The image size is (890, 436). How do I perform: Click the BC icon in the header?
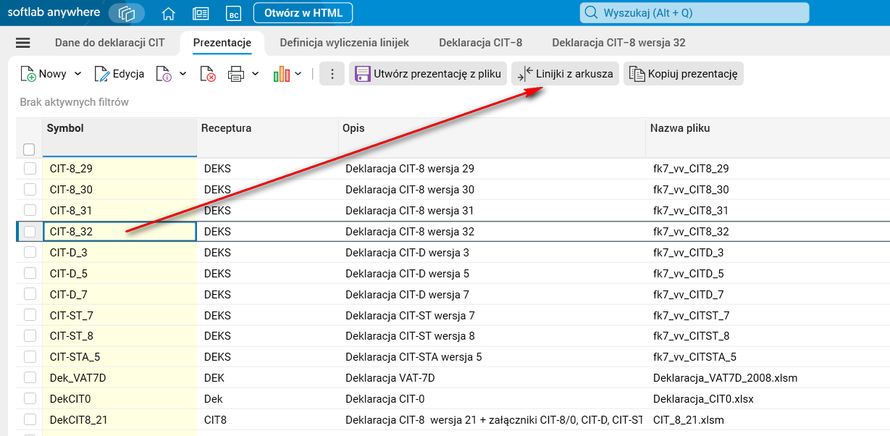pyautogui.click(x=232, y=13)
